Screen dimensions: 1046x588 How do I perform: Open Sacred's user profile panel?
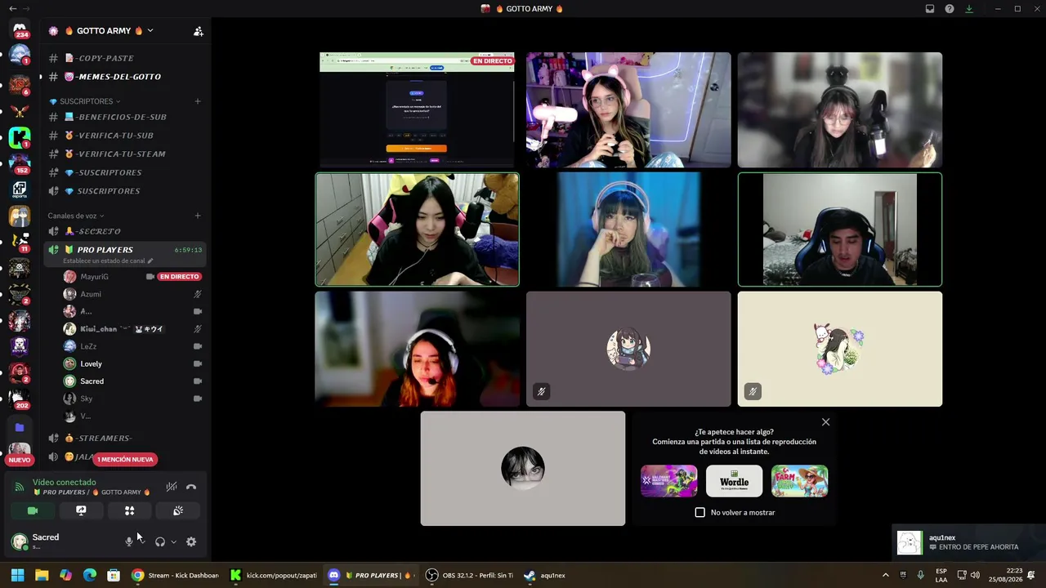click(61, 541)
